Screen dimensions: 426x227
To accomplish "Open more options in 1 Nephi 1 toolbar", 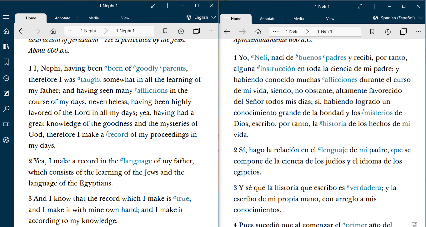I will click(212, 31).
